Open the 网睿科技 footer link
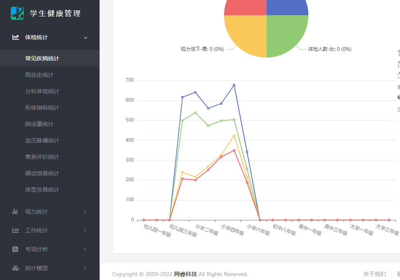Viewport: 400px width, 280px height. pyautogui.click(x=185, y=274)
